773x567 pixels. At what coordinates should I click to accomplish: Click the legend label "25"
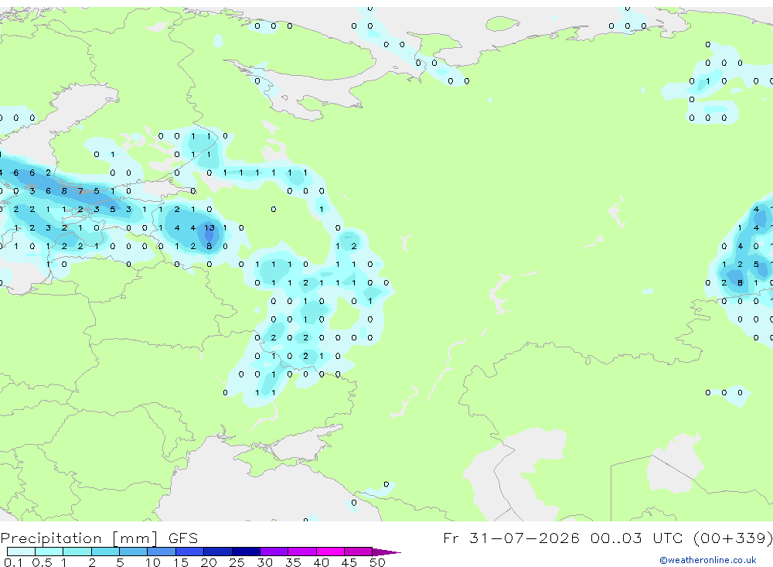pos(237,562)
